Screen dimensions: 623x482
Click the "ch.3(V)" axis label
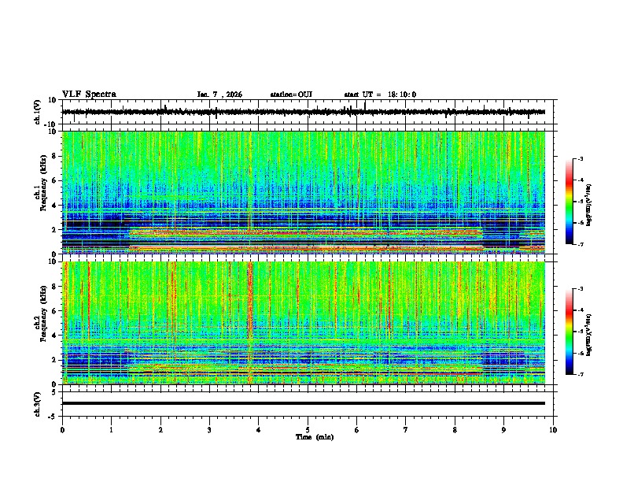pos(37,404)
